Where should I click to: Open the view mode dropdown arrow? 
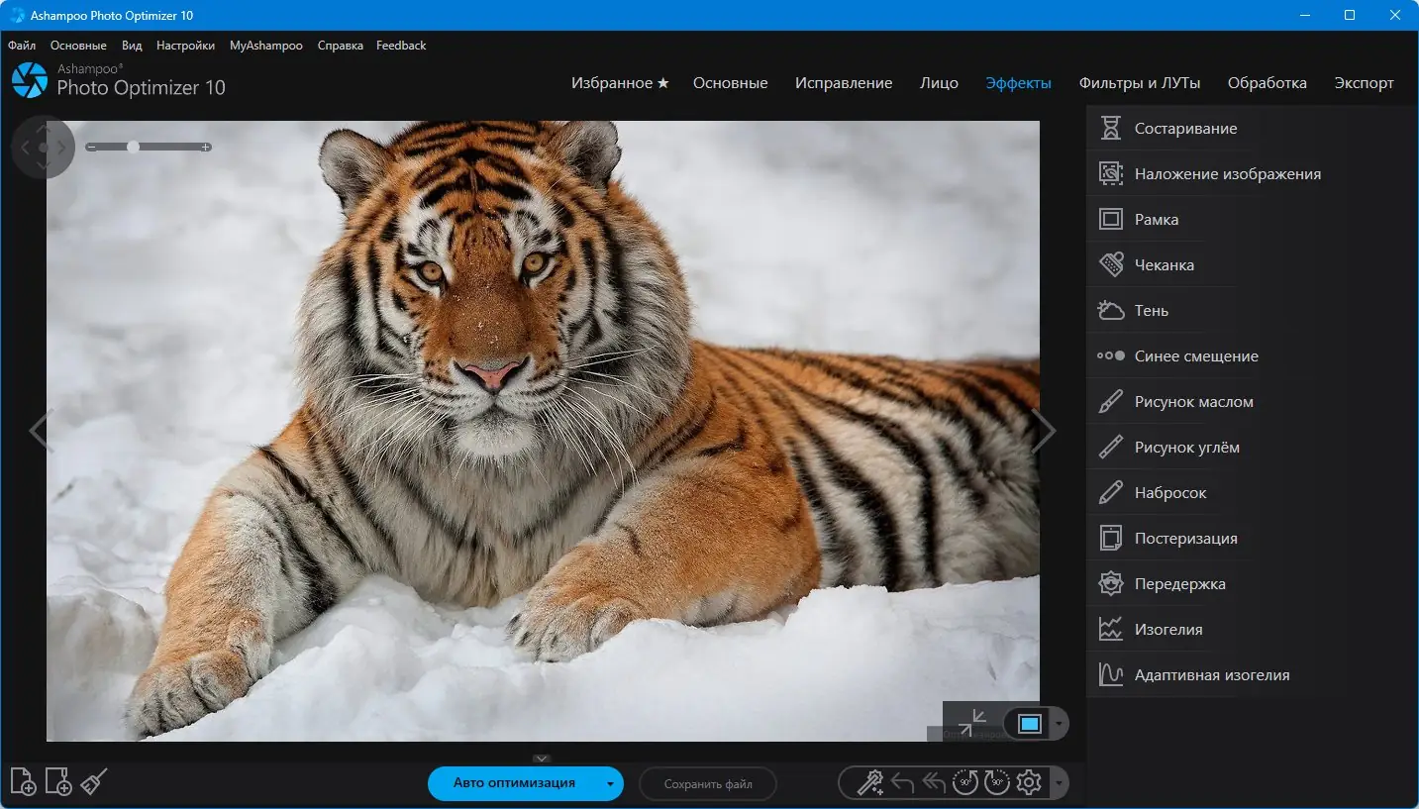[x=1059, y=724]
